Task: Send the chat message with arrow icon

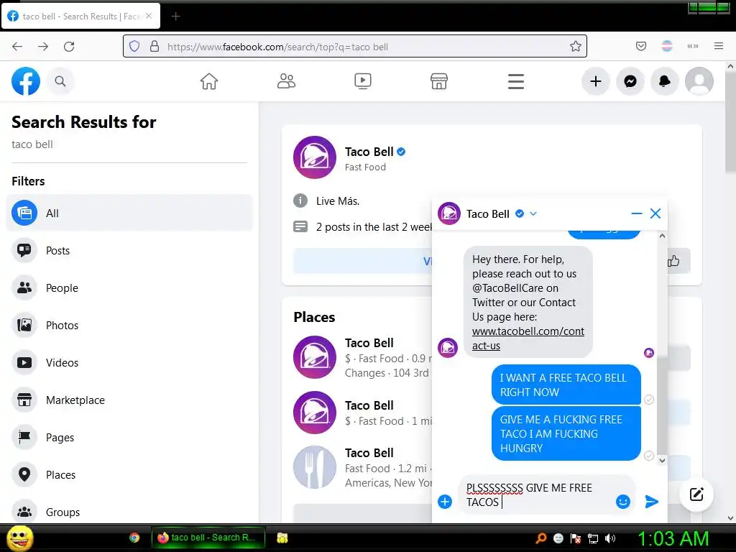Action: (x=651, y=502)
